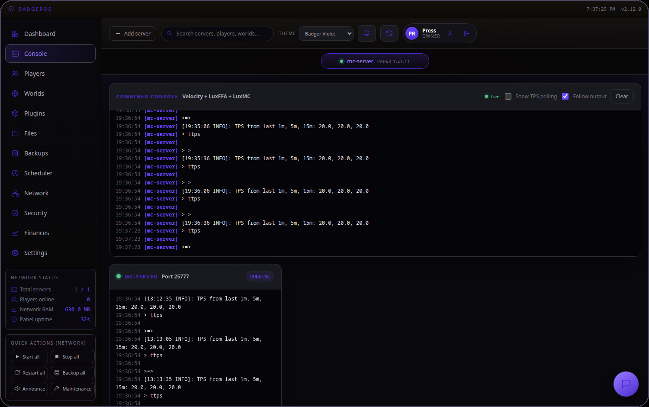Click the Players online stat row

click(51, 300)
